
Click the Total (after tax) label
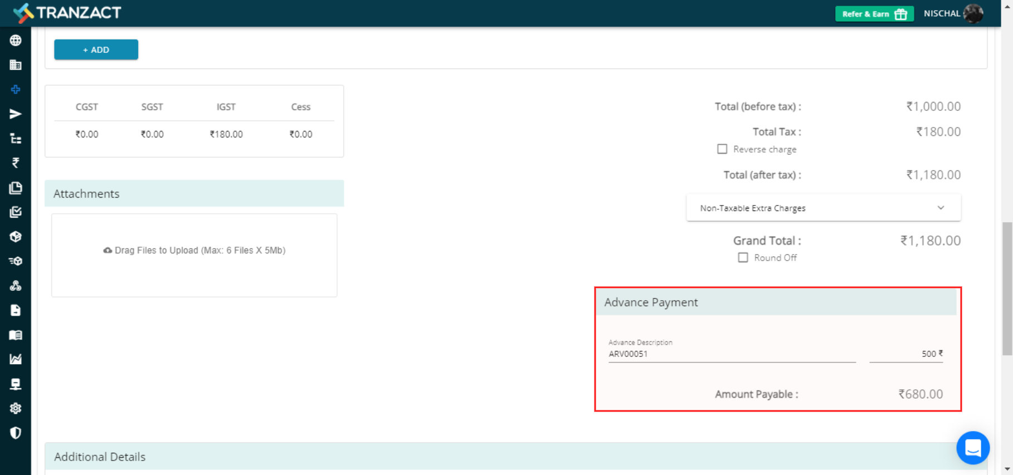pyautogui.click(x=762, y=175)
